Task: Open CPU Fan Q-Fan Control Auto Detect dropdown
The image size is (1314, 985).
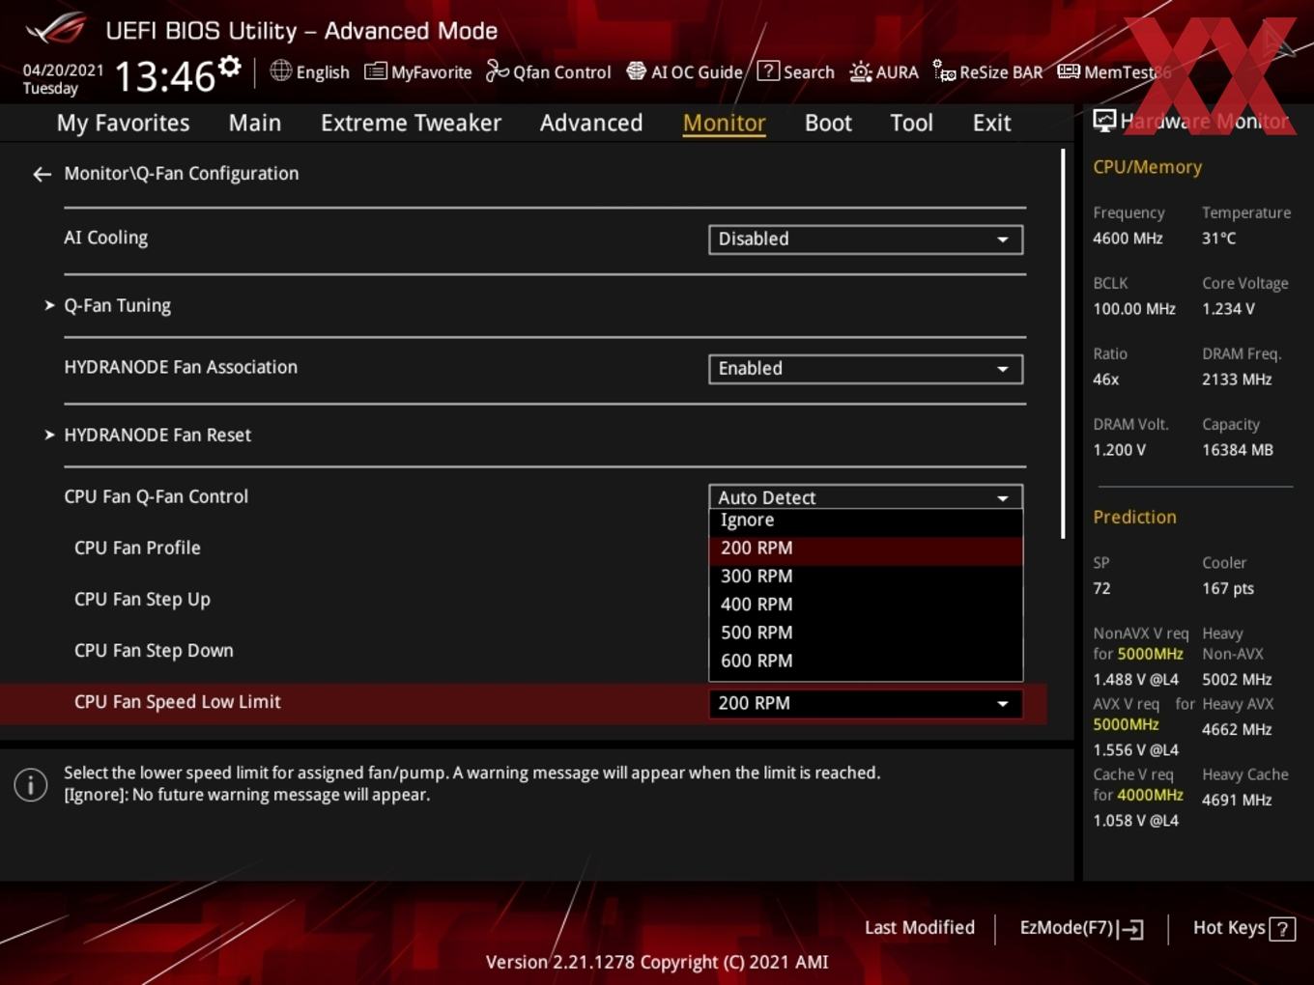Action: [866, 496]
